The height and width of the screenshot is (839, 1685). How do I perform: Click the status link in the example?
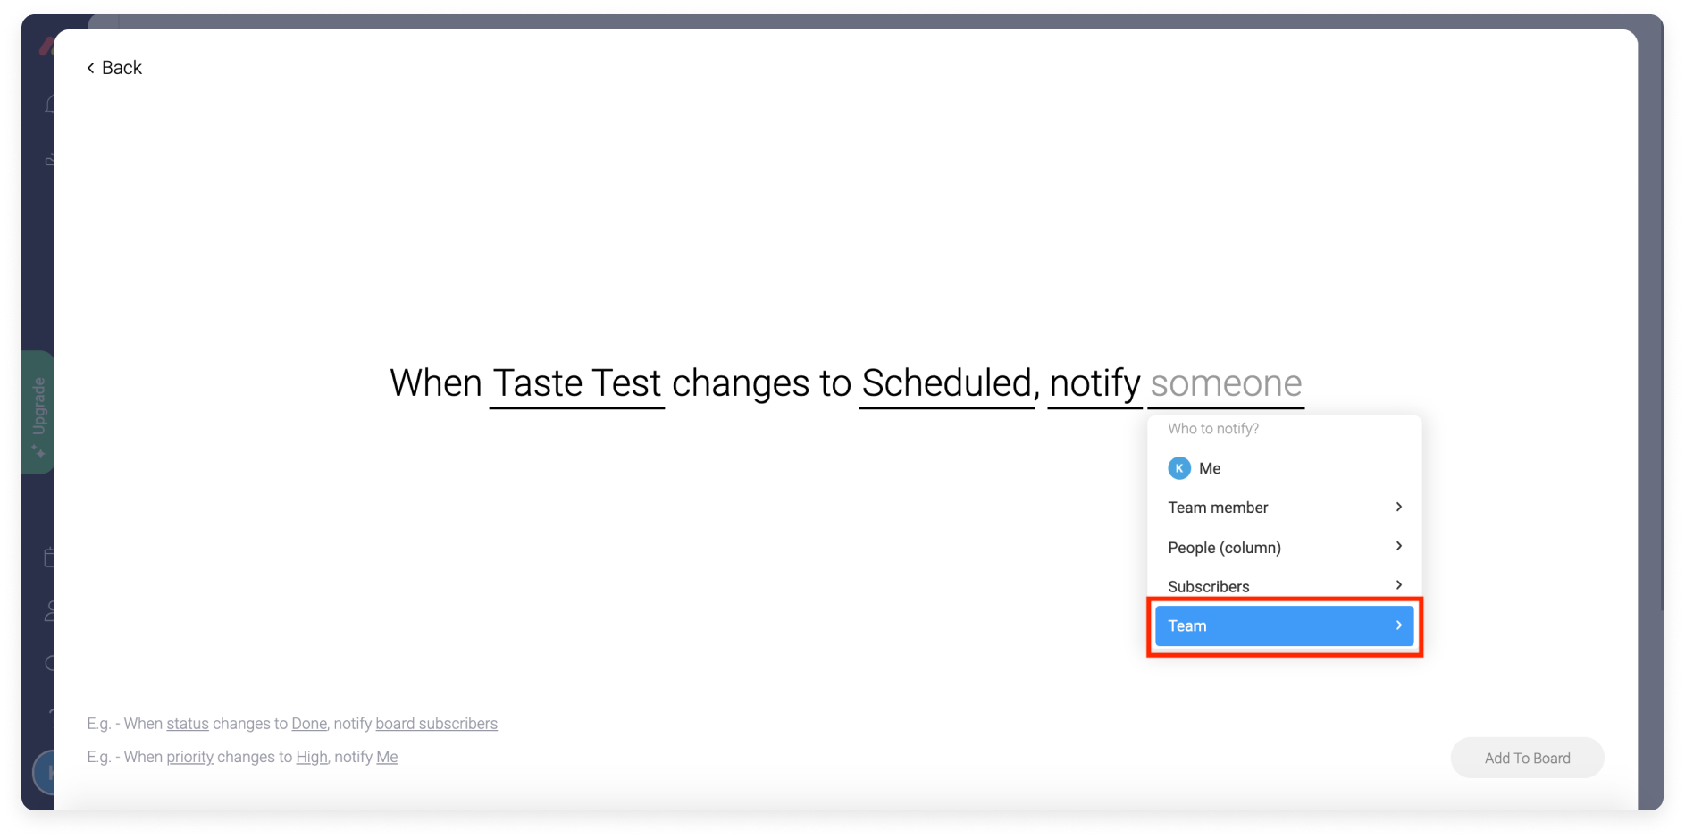tap(188, 724)
